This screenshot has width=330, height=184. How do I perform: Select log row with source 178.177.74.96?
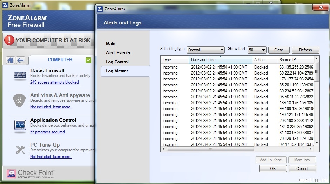(x=237, y=79)
